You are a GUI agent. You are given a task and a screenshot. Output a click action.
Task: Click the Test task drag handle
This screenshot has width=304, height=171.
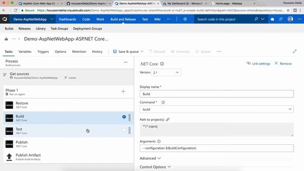click(x=130, y=131)
